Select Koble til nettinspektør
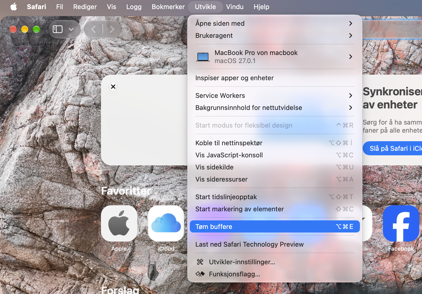The height and width of the screenshot is (294, 422). click(x=275, y=143)
